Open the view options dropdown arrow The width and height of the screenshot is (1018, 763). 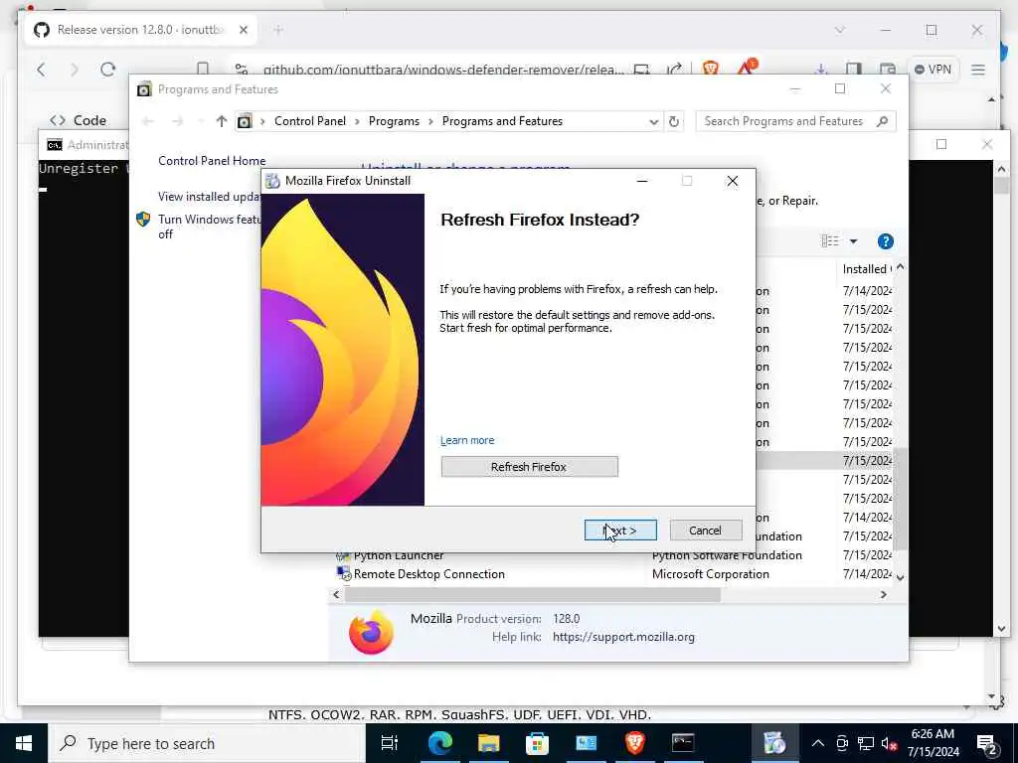coord(853,241)
